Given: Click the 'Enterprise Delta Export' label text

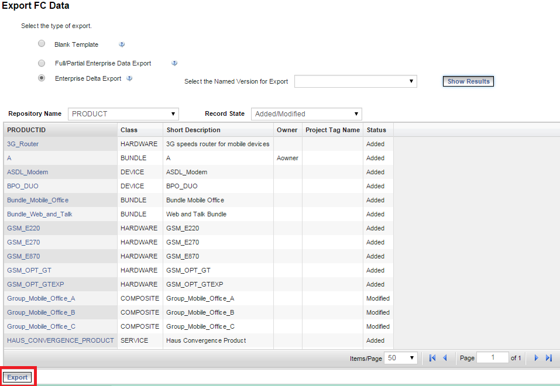Looking at the screenshot, I should 88,78.
